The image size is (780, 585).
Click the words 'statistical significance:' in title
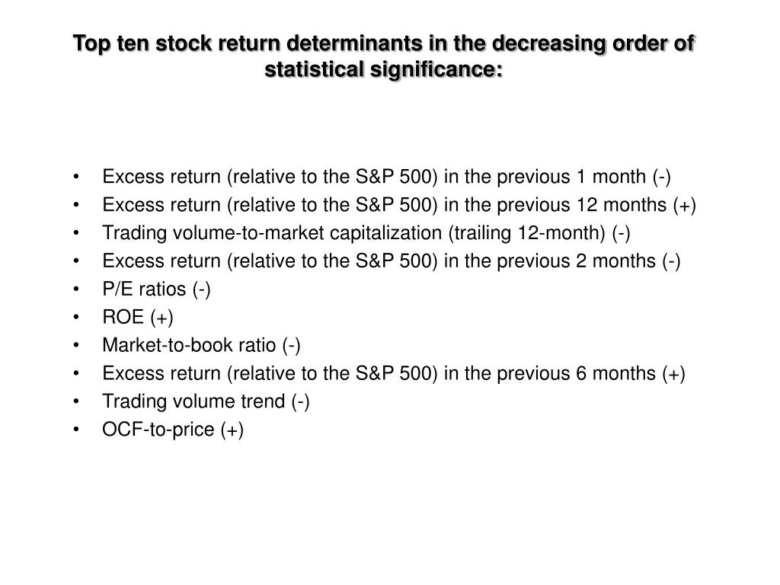pos(384,69)
